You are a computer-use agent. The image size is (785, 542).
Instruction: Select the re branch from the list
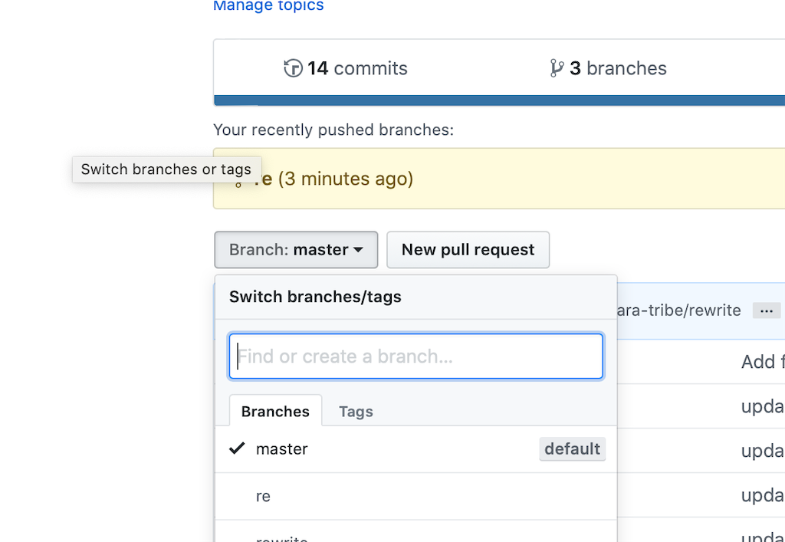pos(415,496)
